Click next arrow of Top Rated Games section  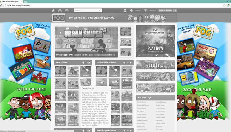point(89,131)
